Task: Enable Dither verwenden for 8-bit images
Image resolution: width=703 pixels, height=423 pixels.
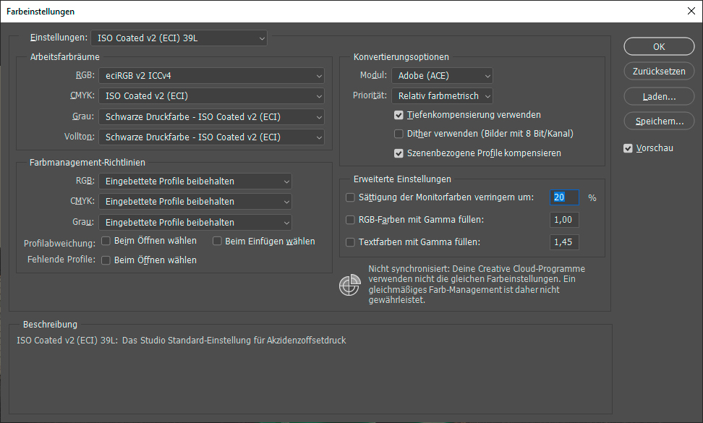Action: (x=399, y=133)
